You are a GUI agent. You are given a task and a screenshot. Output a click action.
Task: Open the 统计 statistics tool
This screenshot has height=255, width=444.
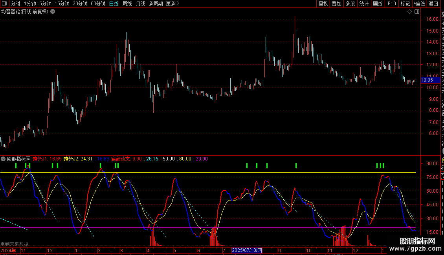click(364, 4)
